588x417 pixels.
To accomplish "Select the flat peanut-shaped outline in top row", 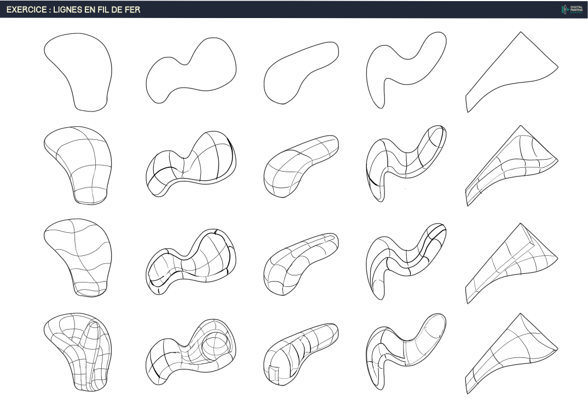I will pos(192,71).
